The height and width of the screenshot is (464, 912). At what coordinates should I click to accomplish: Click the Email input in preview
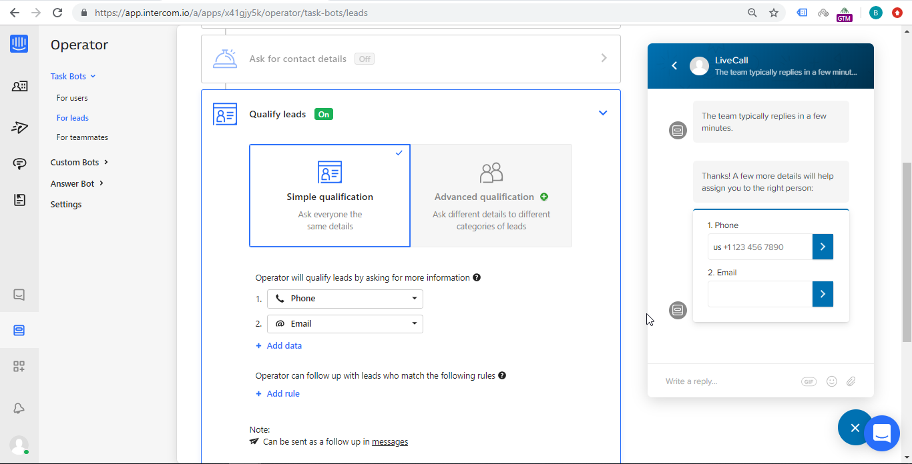(x=760, y=294)
